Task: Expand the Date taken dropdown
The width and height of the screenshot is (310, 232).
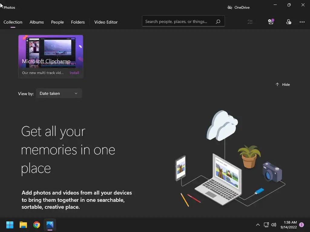Action: (x=59, y=94)
